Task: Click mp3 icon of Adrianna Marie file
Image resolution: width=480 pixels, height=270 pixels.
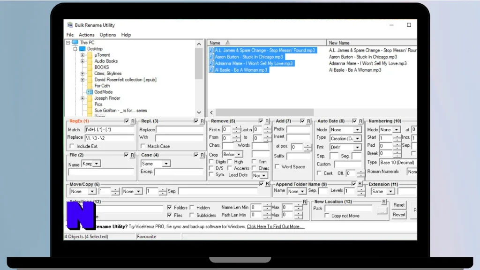Action: 211,63
